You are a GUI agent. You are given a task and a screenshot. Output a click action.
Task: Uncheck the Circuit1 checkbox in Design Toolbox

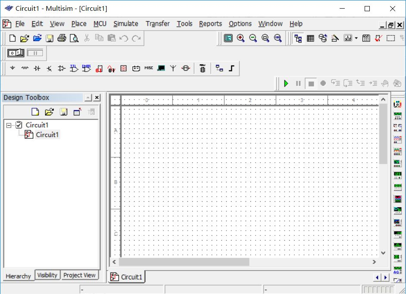click(19, 125)
